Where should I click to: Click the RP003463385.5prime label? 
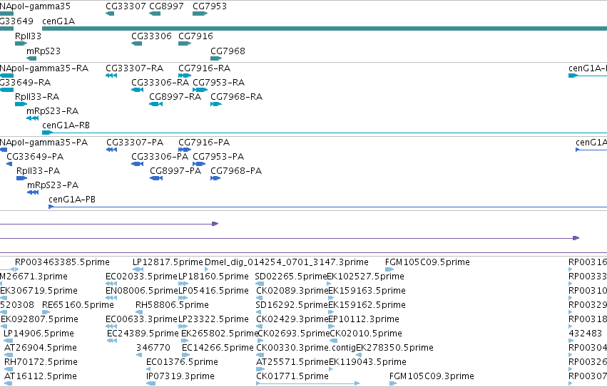[x=62, y=262]
